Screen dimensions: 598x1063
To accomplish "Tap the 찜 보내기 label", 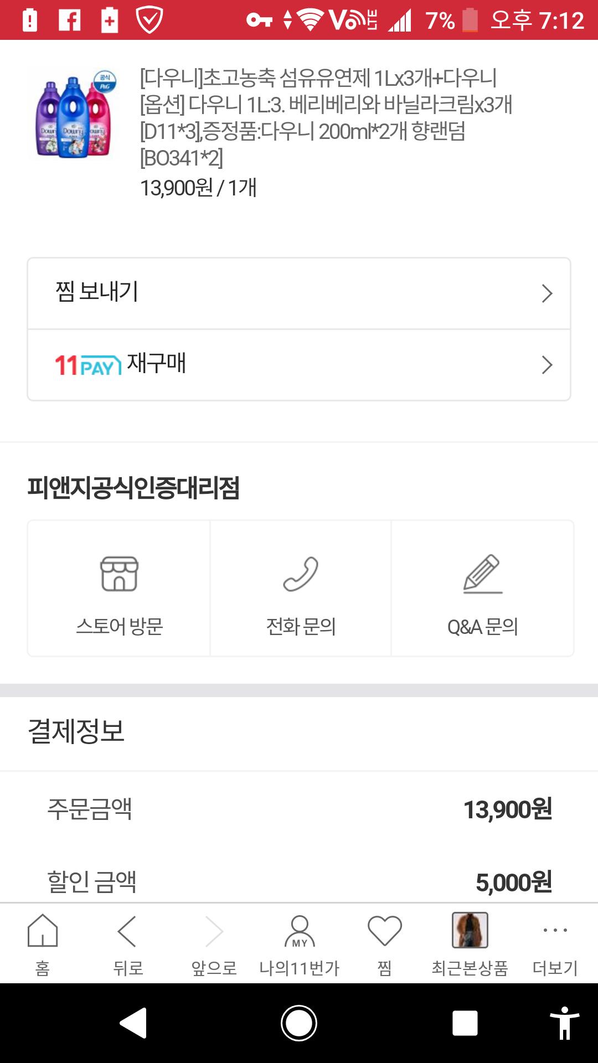I will tap(97, 292).
